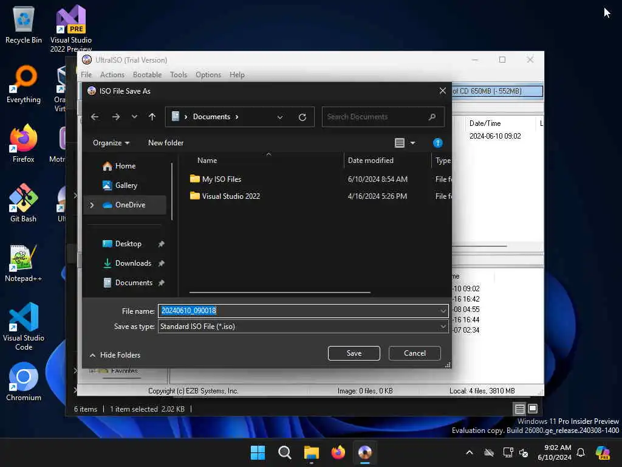Open the notifications bell
This screenshot has height=467, width=622.
pyautogui.click(x=581, y=452)
